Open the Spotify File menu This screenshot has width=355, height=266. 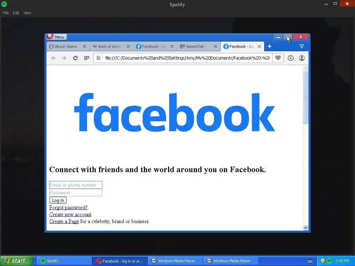click(6, 13)
